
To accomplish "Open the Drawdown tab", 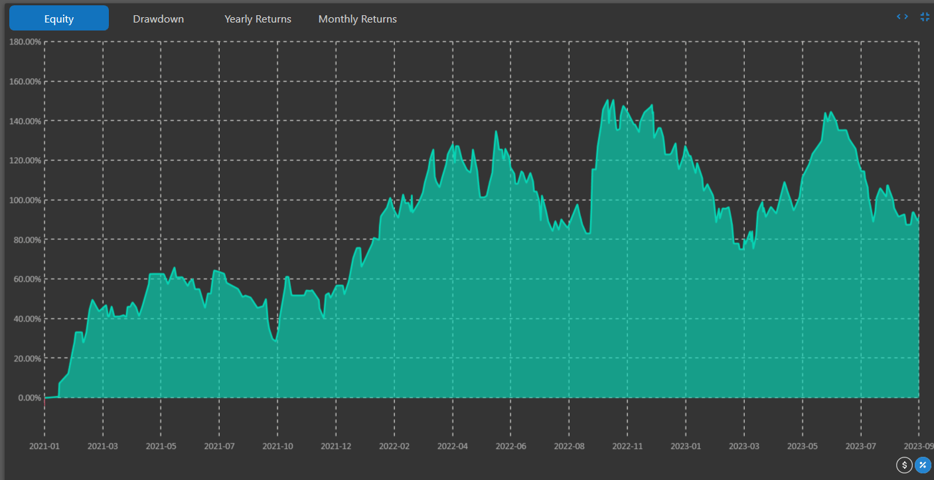I will coord(158,19).
